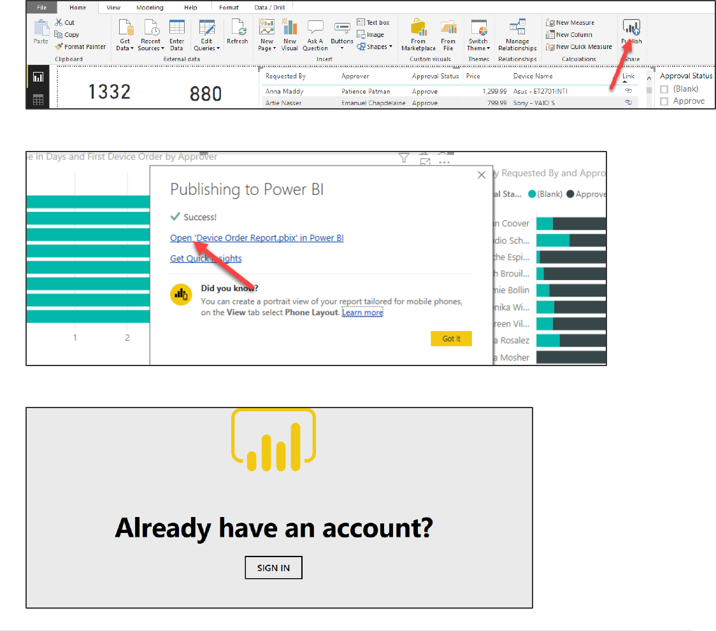This screenshot has height=631, width=716.
Task: Select the Format Painter brush
Action: coord(59,46)
